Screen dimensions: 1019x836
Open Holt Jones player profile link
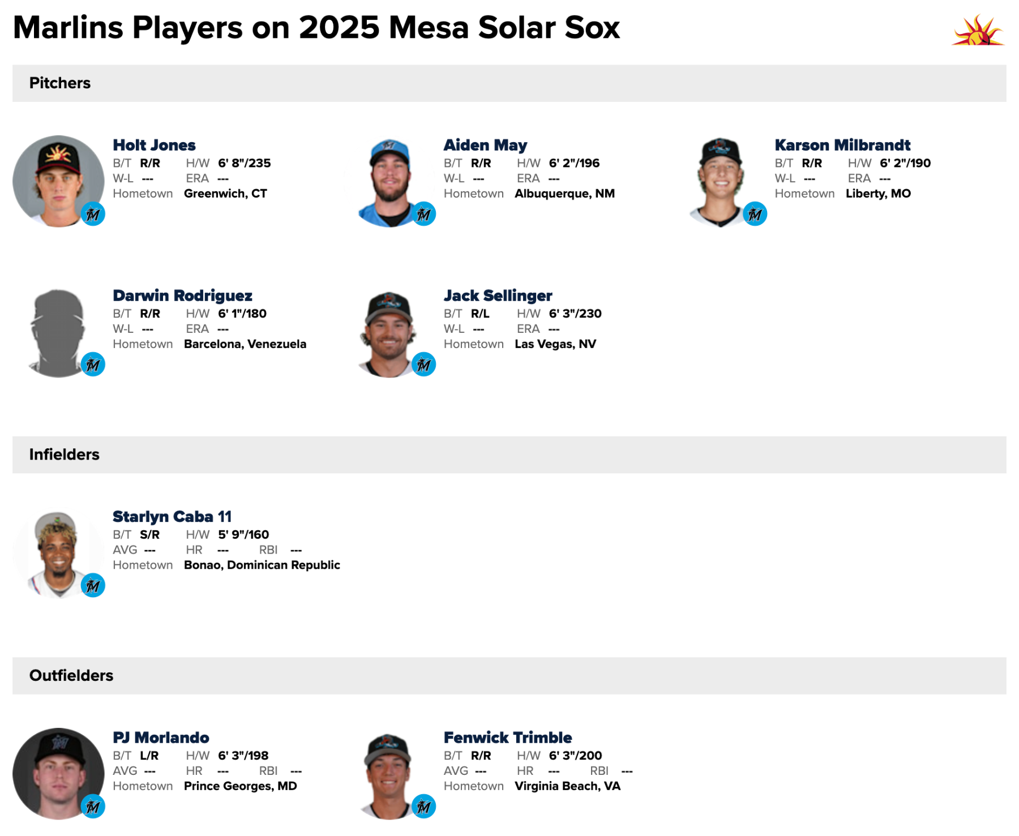[154, 145]
